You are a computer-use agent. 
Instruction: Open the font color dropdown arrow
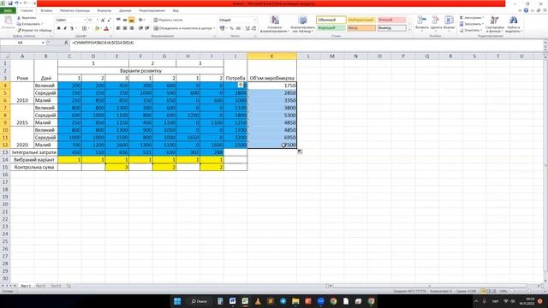(x=110, y=28)
